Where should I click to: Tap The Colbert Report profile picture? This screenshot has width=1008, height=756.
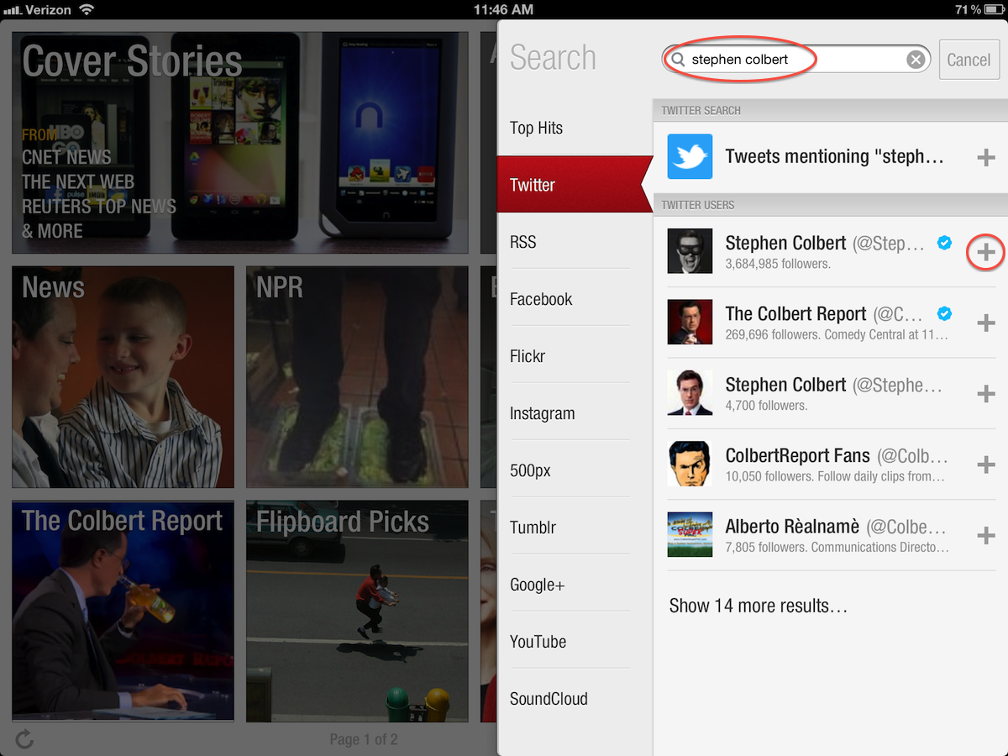690,322
